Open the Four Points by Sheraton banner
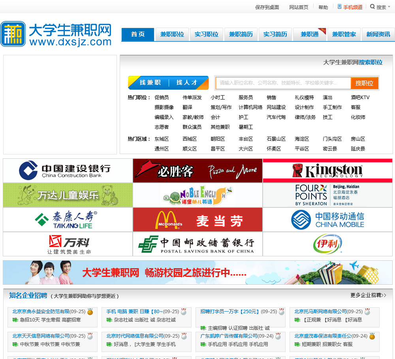This screenshot has width=395, height=359. (x=327, y=195)
